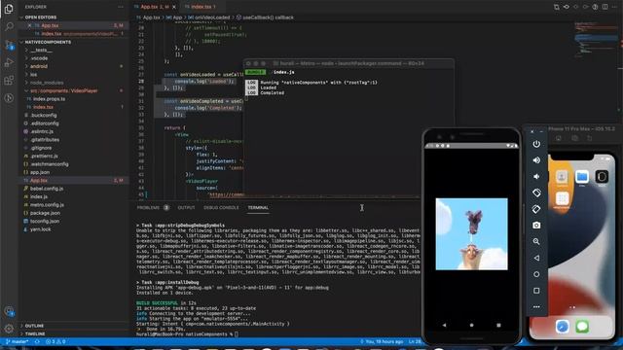Open babel.config.js in file tree
623x350 pixels.
click(47, 189)
